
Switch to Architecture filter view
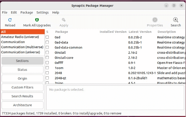[23, 105]
